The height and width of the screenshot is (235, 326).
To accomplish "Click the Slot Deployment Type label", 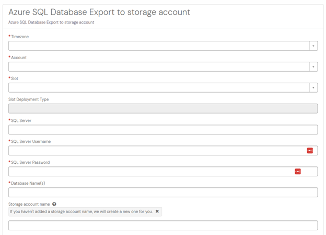I will pos(29,99).
